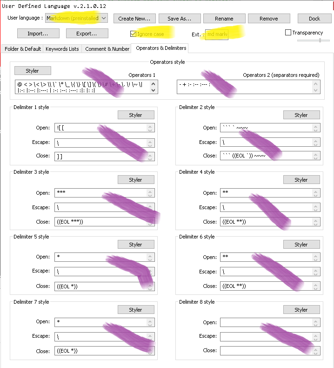
Task: Click the Create New... button
Action: 134,19
